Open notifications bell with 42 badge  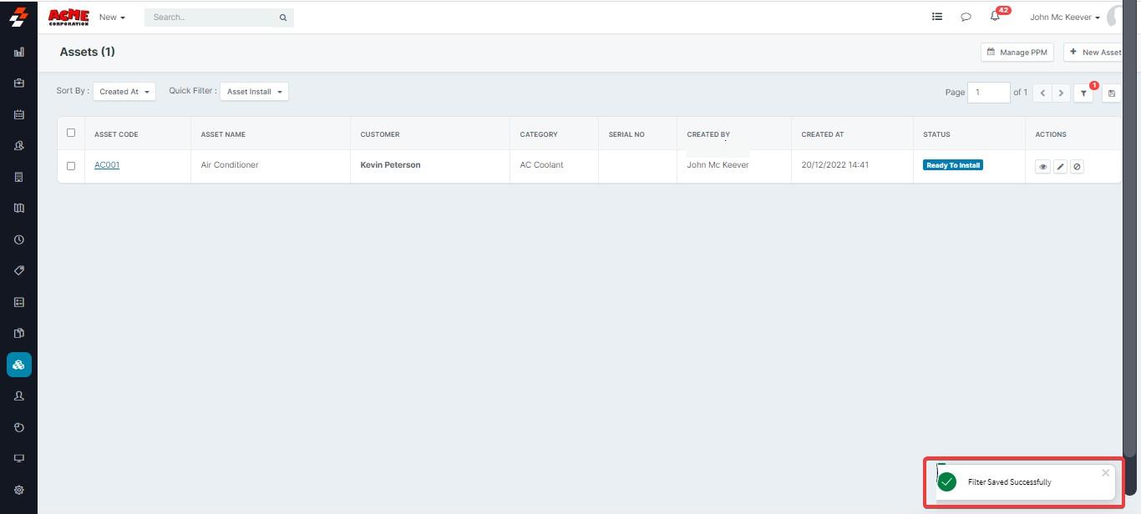click(996, 16)
